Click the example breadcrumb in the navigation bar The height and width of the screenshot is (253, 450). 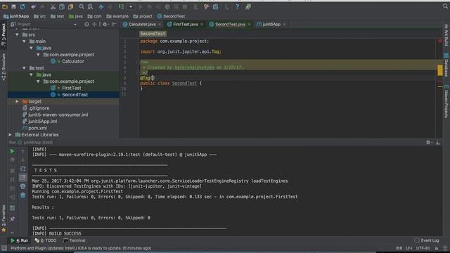(117, 16)
